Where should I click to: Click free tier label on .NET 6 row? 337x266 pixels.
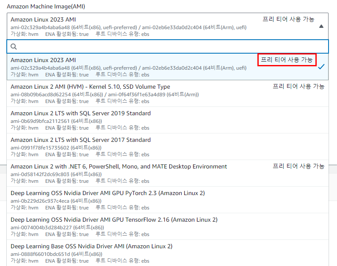click(298, 166)
